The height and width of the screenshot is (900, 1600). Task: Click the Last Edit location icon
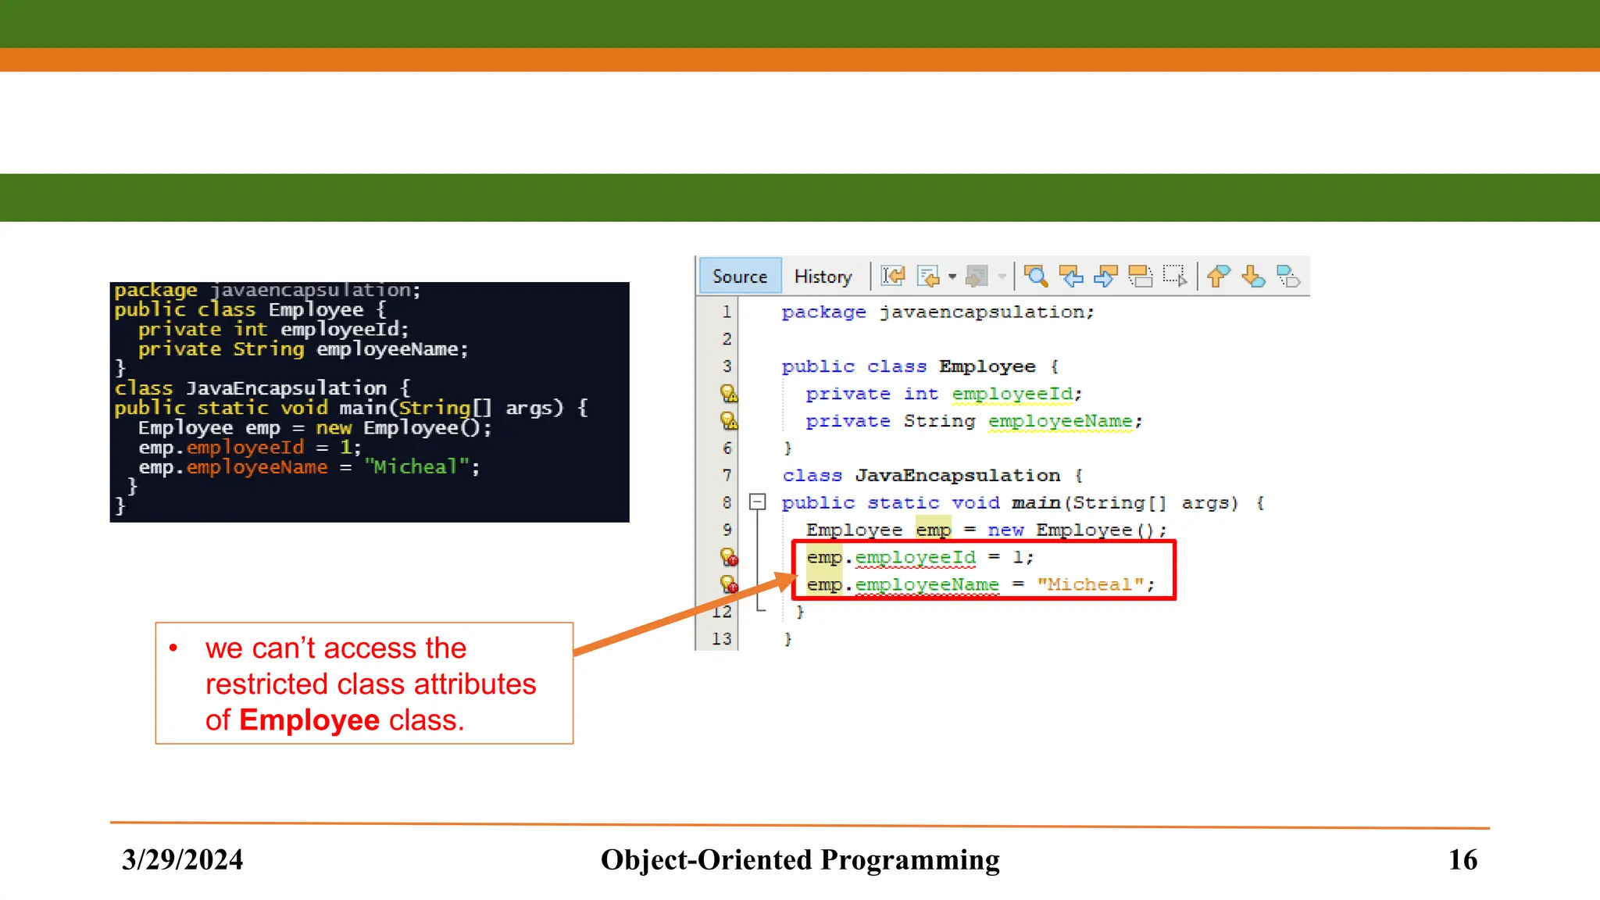(x=893, y=276)
